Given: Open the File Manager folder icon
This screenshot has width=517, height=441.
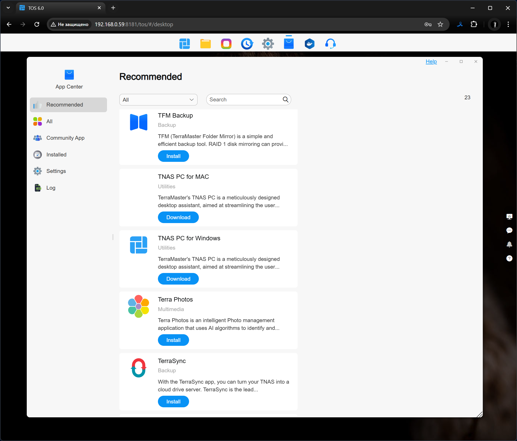Looking at the screenshot, I should tap(205, 44).
